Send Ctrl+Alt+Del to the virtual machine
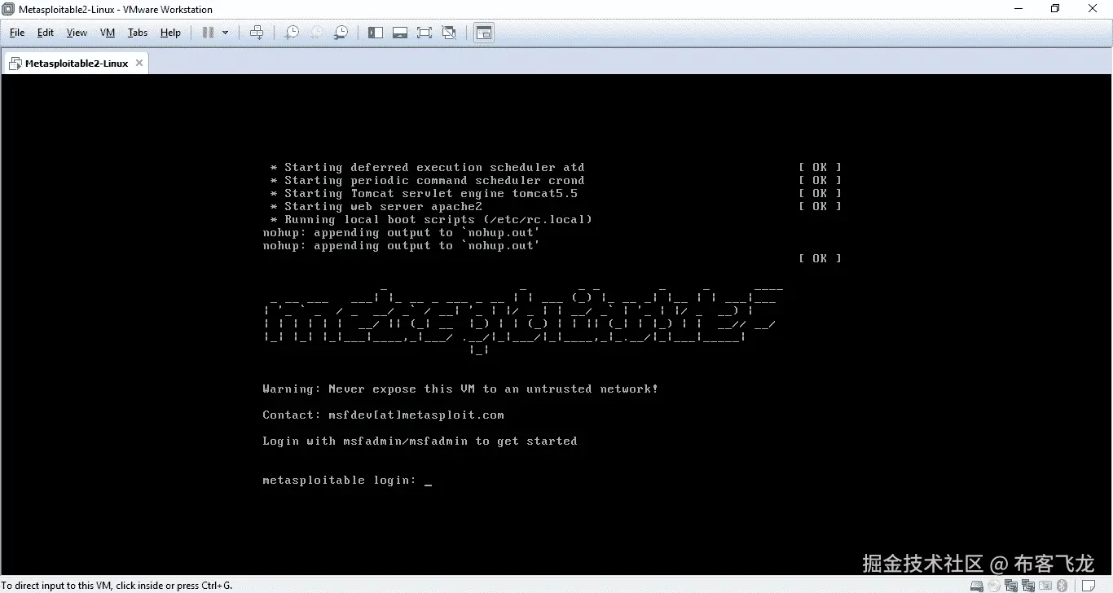The image size is (1113, 593). [x=257, y=33]
